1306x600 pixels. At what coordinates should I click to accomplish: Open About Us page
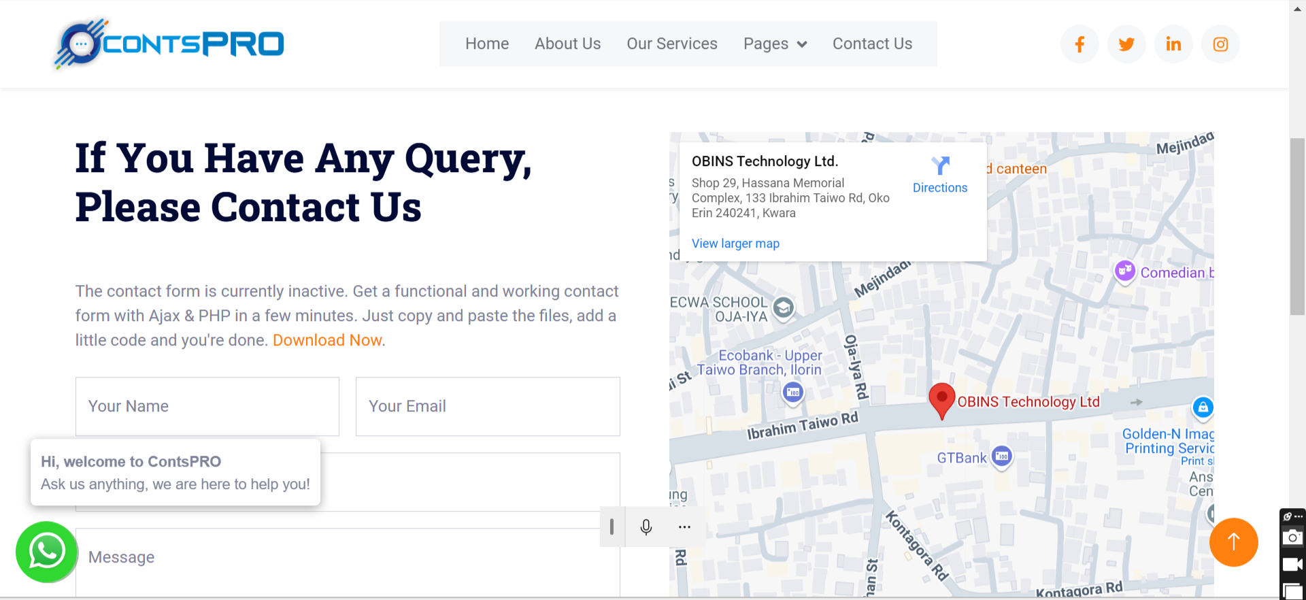pos(568,44)
